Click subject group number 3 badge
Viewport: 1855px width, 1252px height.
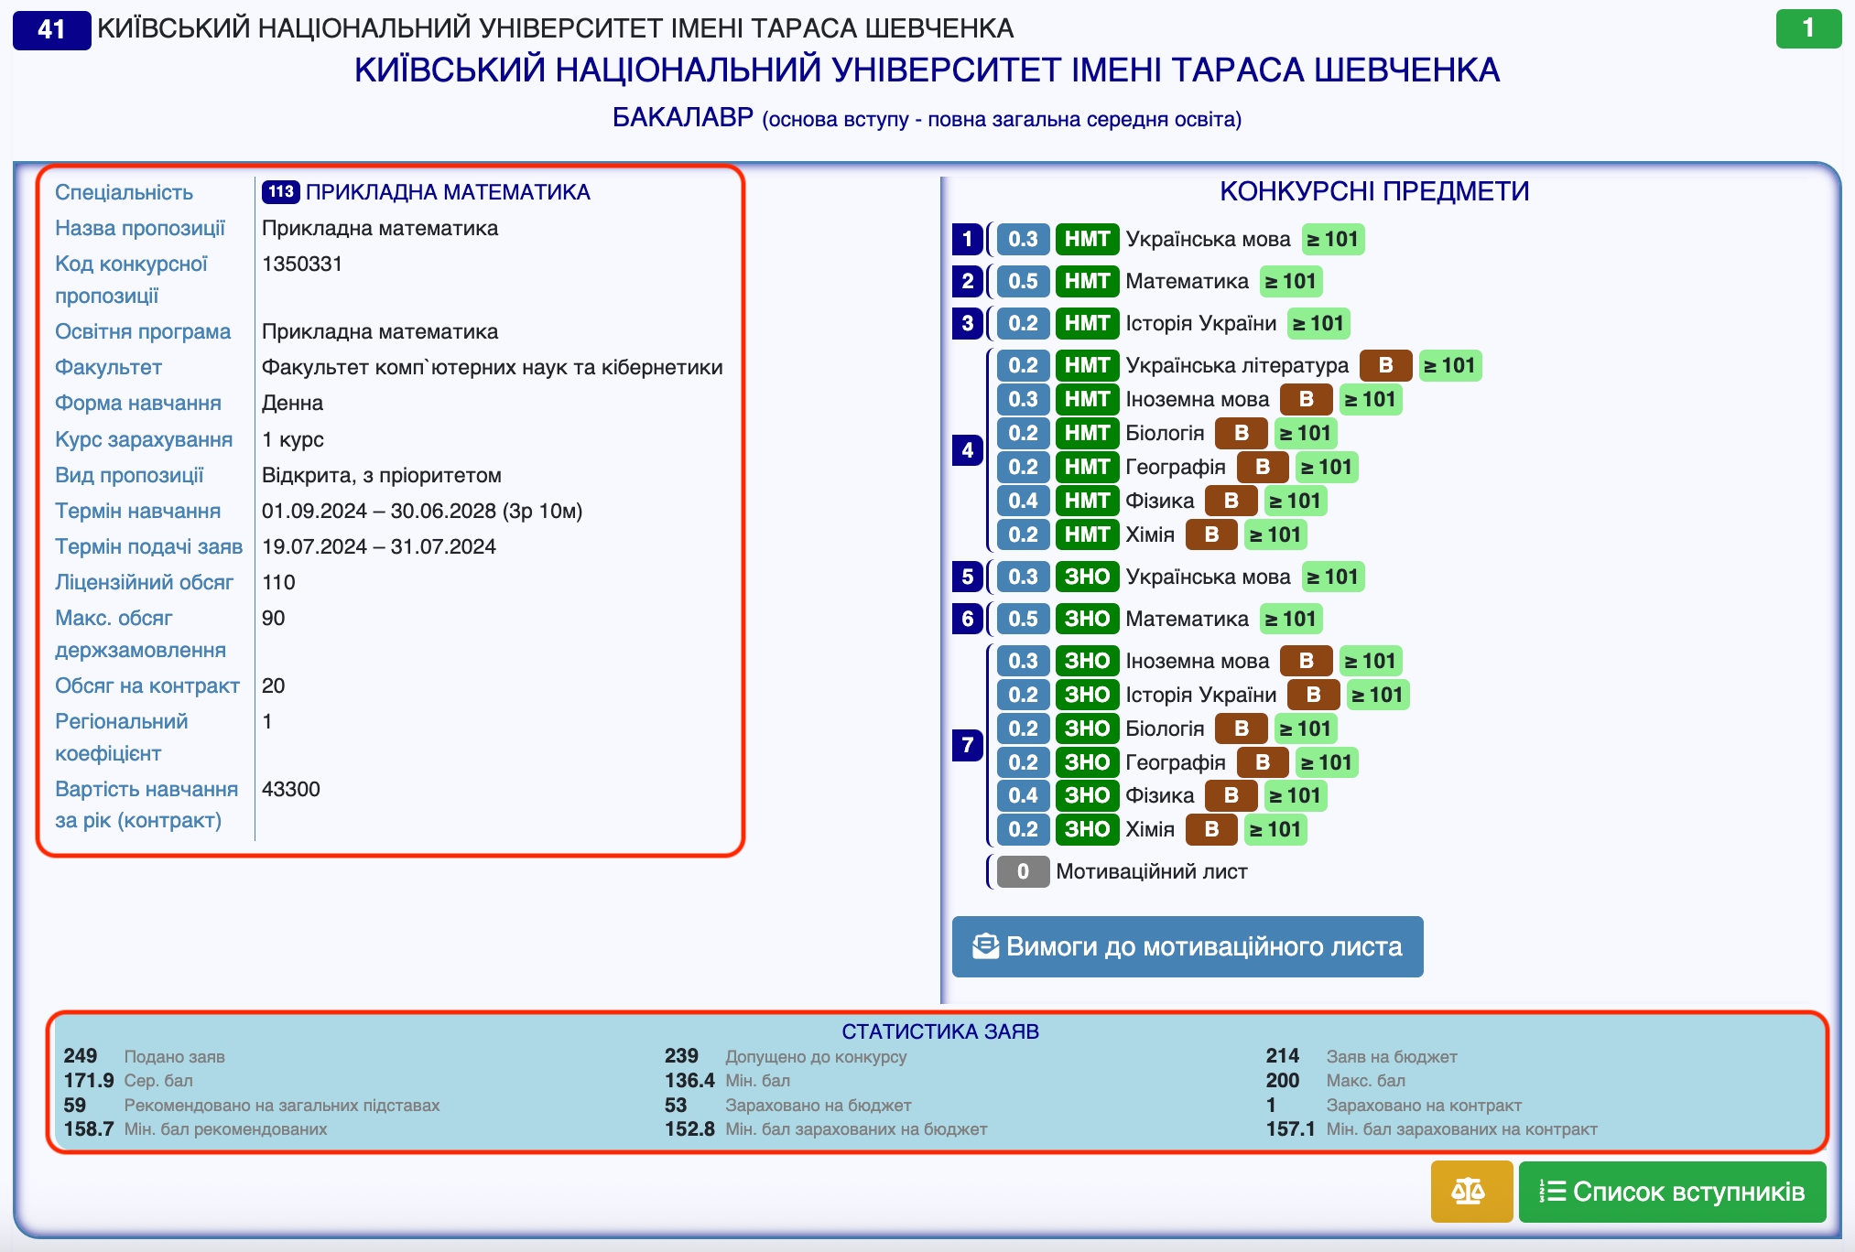coord(967,323)
